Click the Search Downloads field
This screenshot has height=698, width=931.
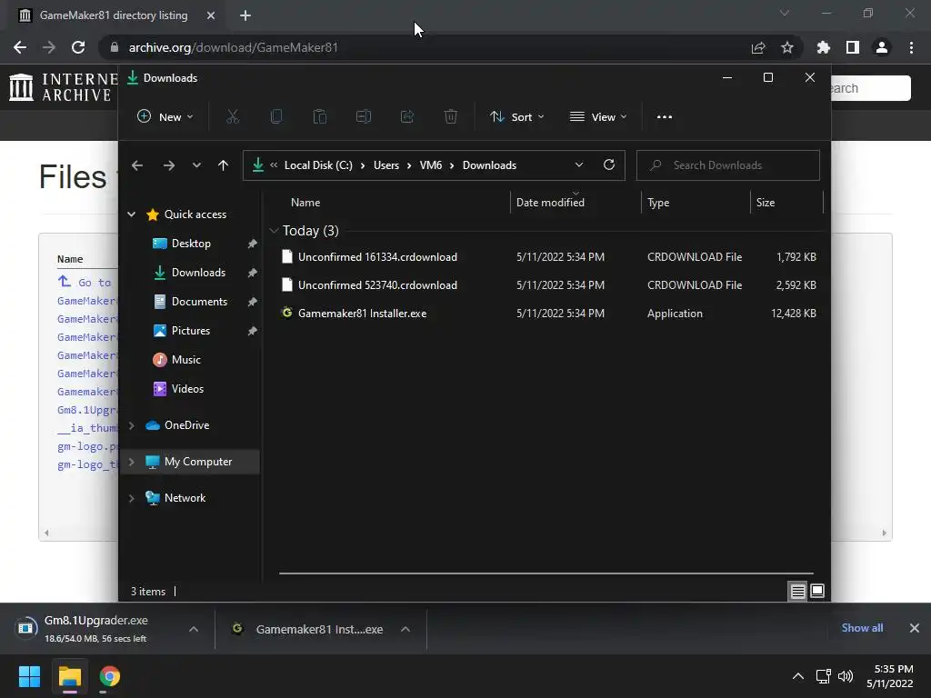pos(728,165)
